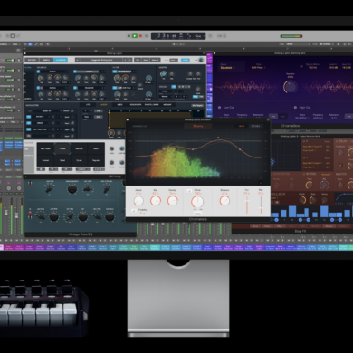The image size is (353, 353).
Task: Toggle Alchemy filter 2 on button
Action: tap(115, 88)
